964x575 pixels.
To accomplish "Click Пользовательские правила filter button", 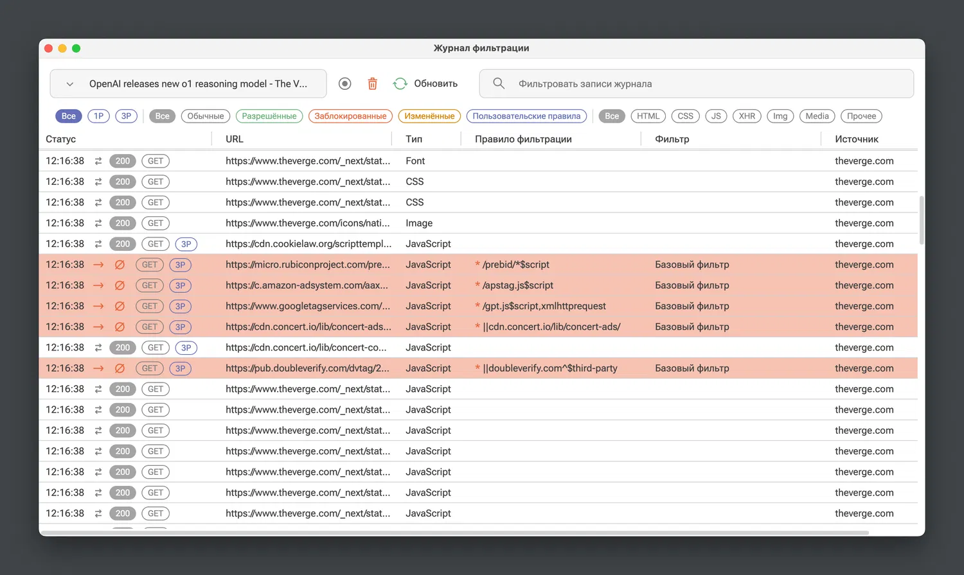I will click(526, 116).
